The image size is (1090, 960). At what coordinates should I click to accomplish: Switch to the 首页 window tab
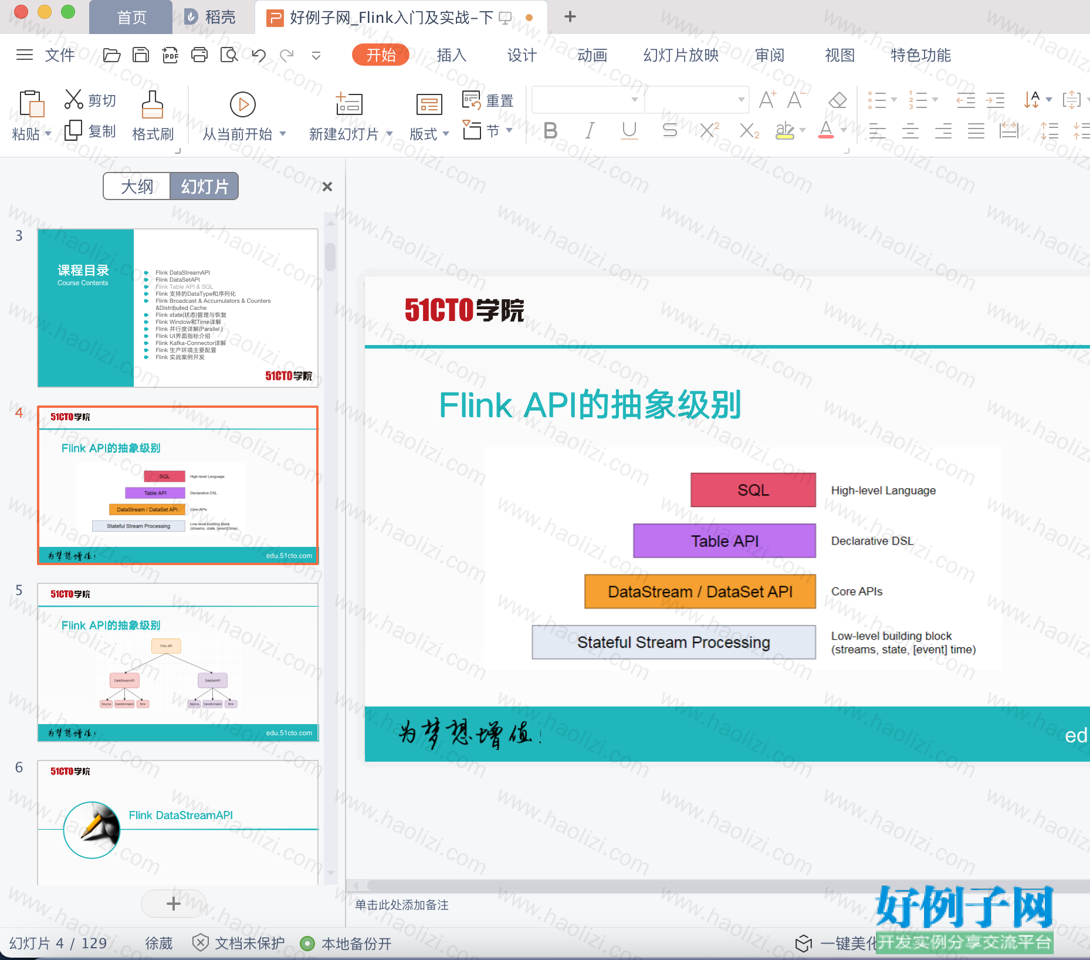click(131, 18)
